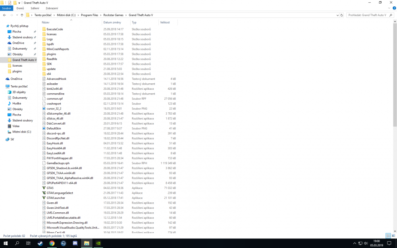The height and width of the screenshot is (248, 397).
Task: Expand the ribbon with the chevron
Action: [x=389, y=8]
